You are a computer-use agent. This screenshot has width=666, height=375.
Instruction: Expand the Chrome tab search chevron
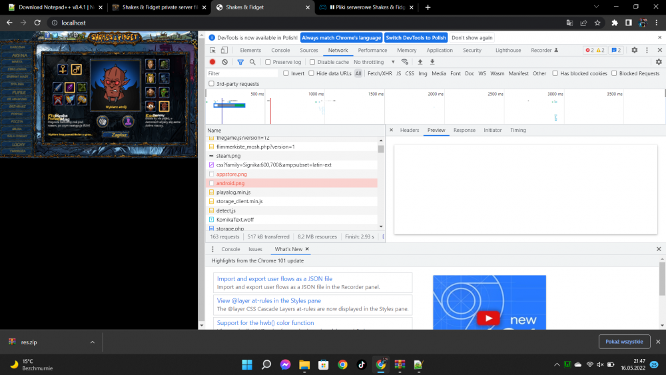click(x=596, y=7)
